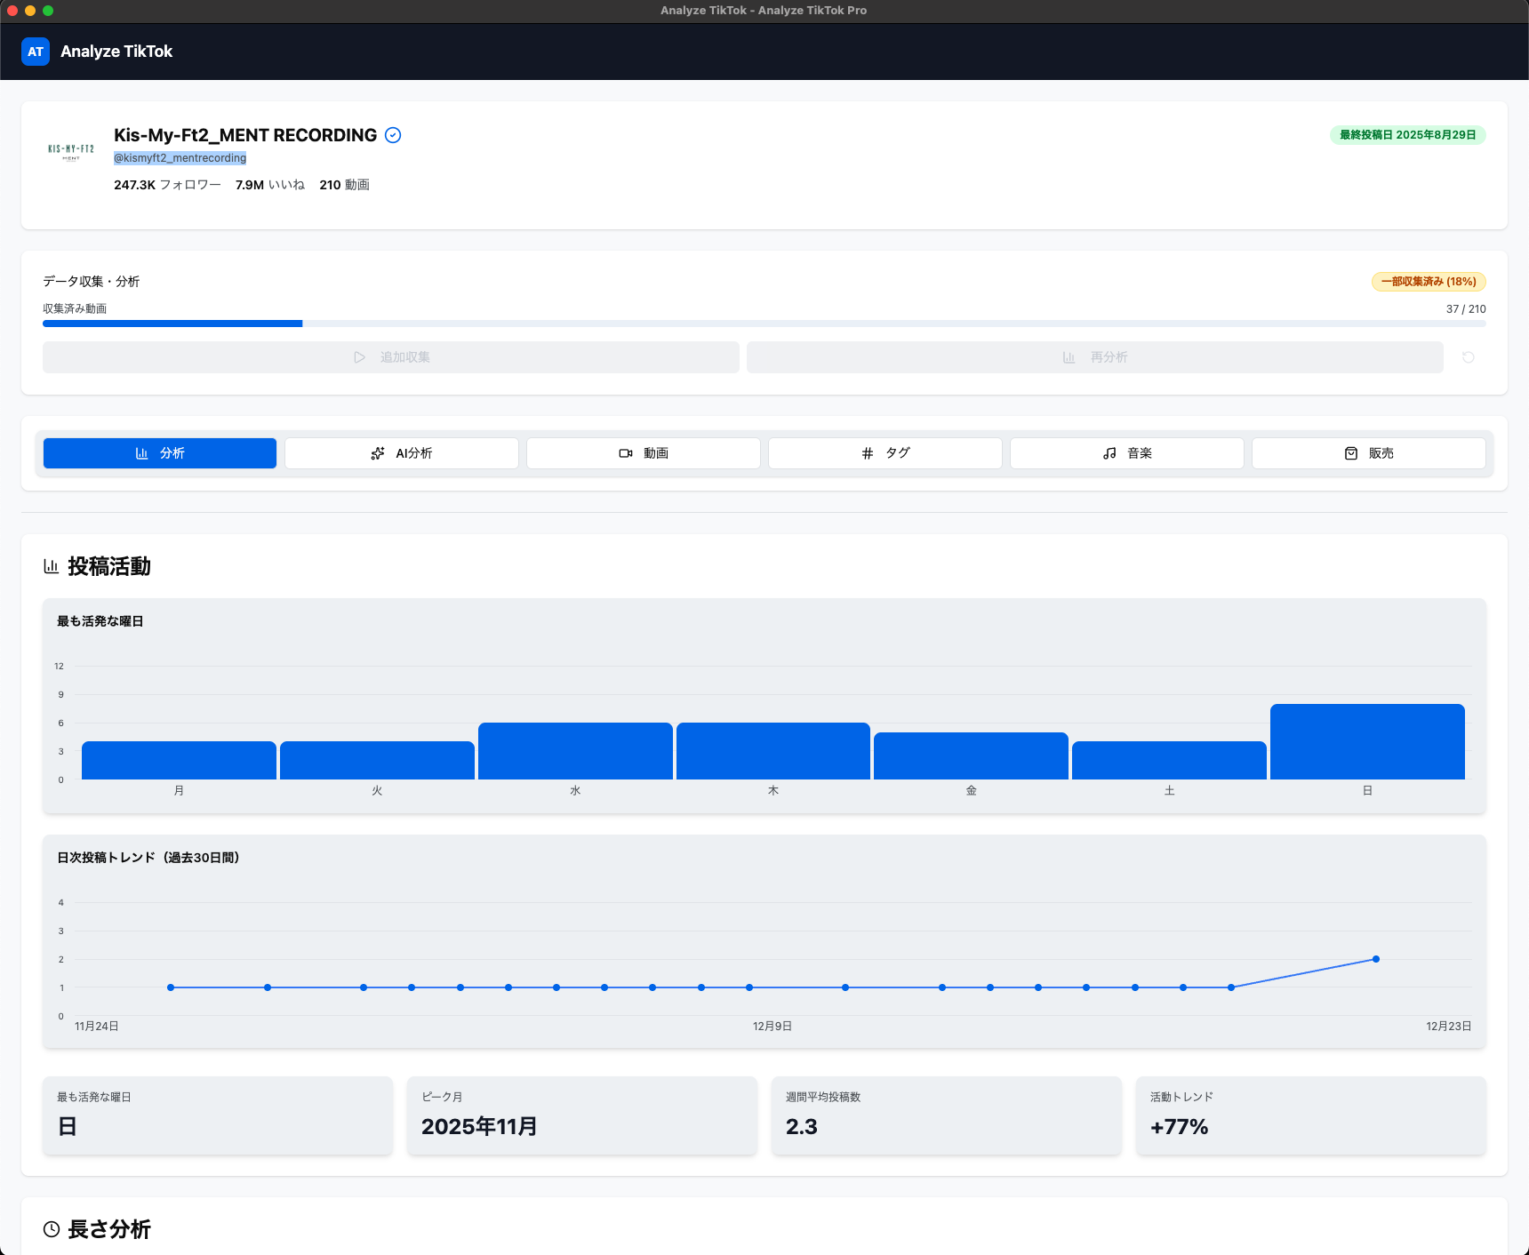This screenshot has height=1255, width=1529.
Task: Click the 追加収集 button
Action: (390, 357)
